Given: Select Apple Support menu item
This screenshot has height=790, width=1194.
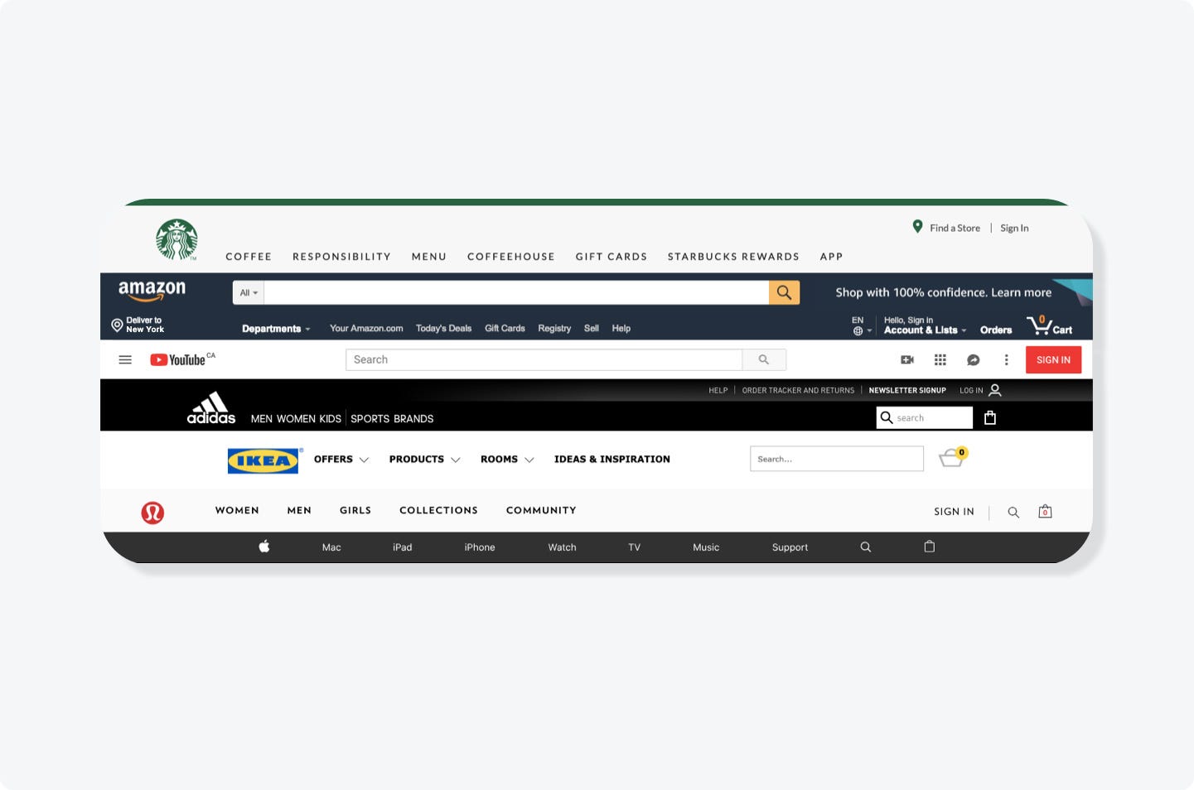Looking at the screenshot, I should pos(790,547).
